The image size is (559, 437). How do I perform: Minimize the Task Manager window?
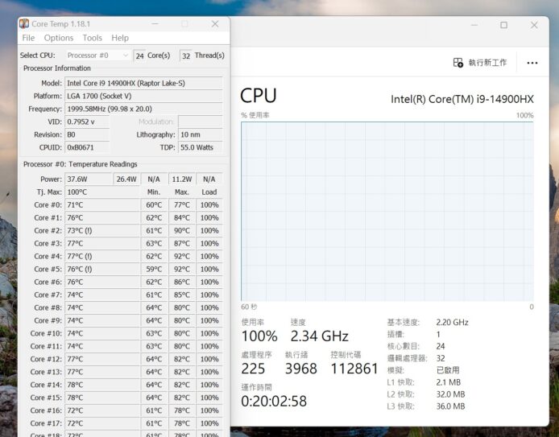467,25
